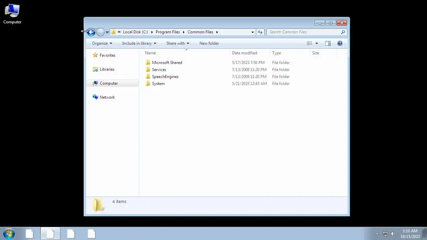Select the Computer desktop icon
This screenshot has width=427, height=240.
tap(12, 14)
